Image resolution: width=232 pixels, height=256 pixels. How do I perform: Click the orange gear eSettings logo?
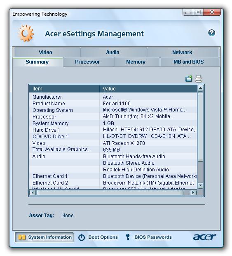coord(26,33)
